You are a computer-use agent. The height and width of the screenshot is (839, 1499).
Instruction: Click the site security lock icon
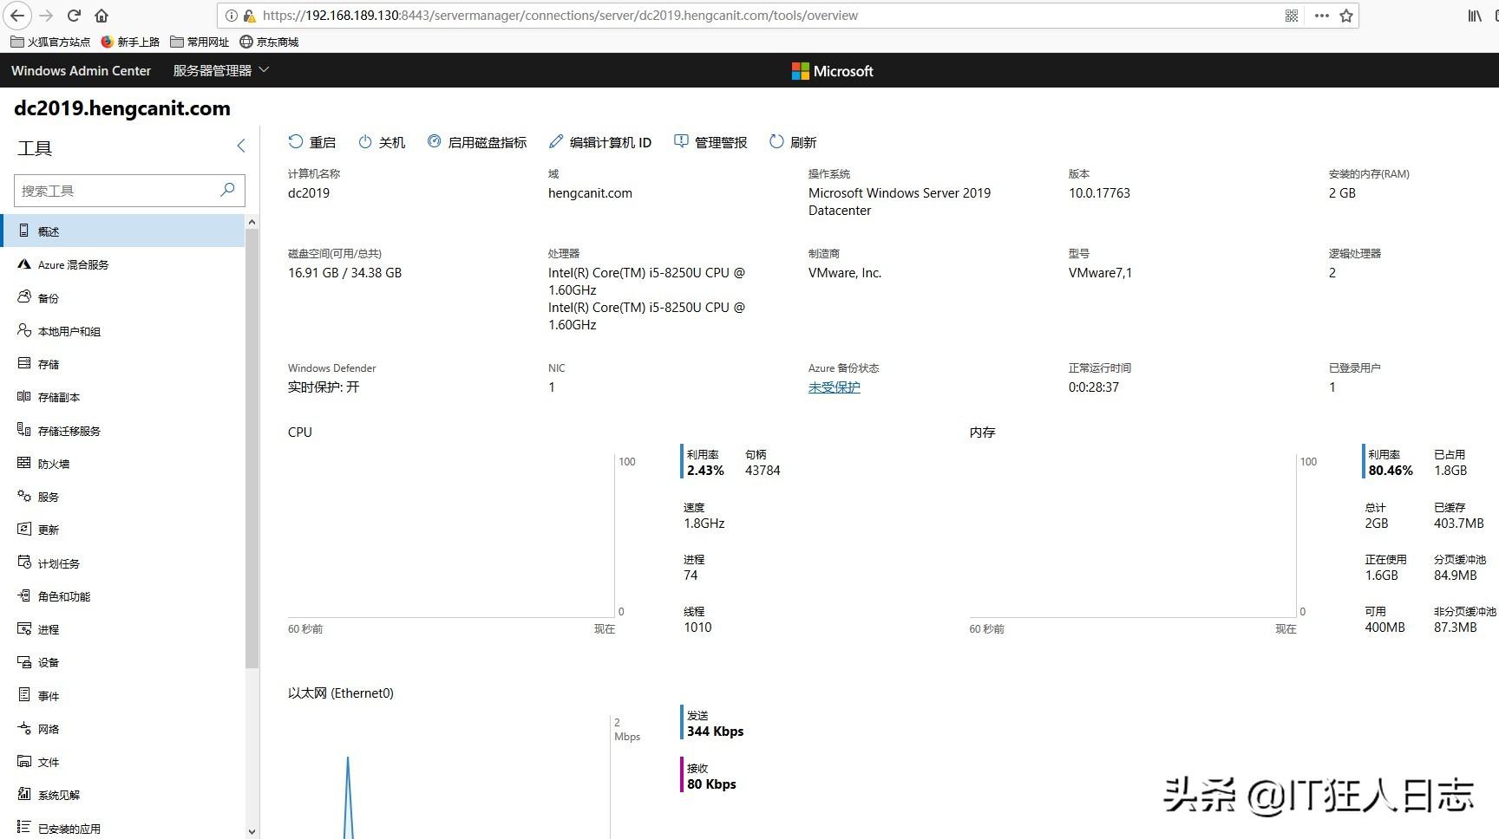pos(250,16)
